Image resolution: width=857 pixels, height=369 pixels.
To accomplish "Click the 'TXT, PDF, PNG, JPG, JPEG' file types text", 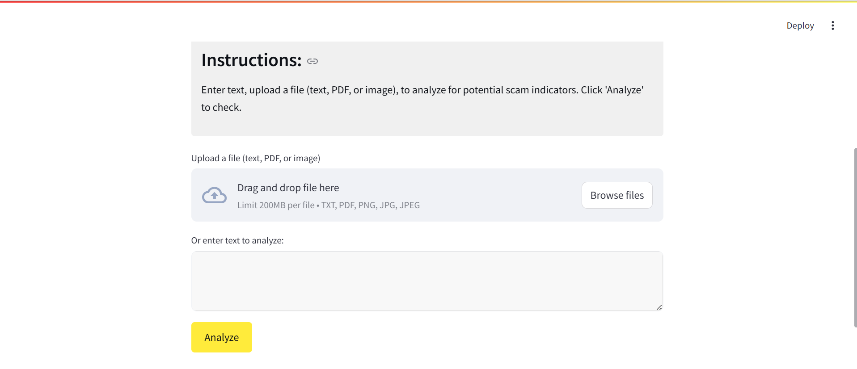I will click(x=370, y=205).
